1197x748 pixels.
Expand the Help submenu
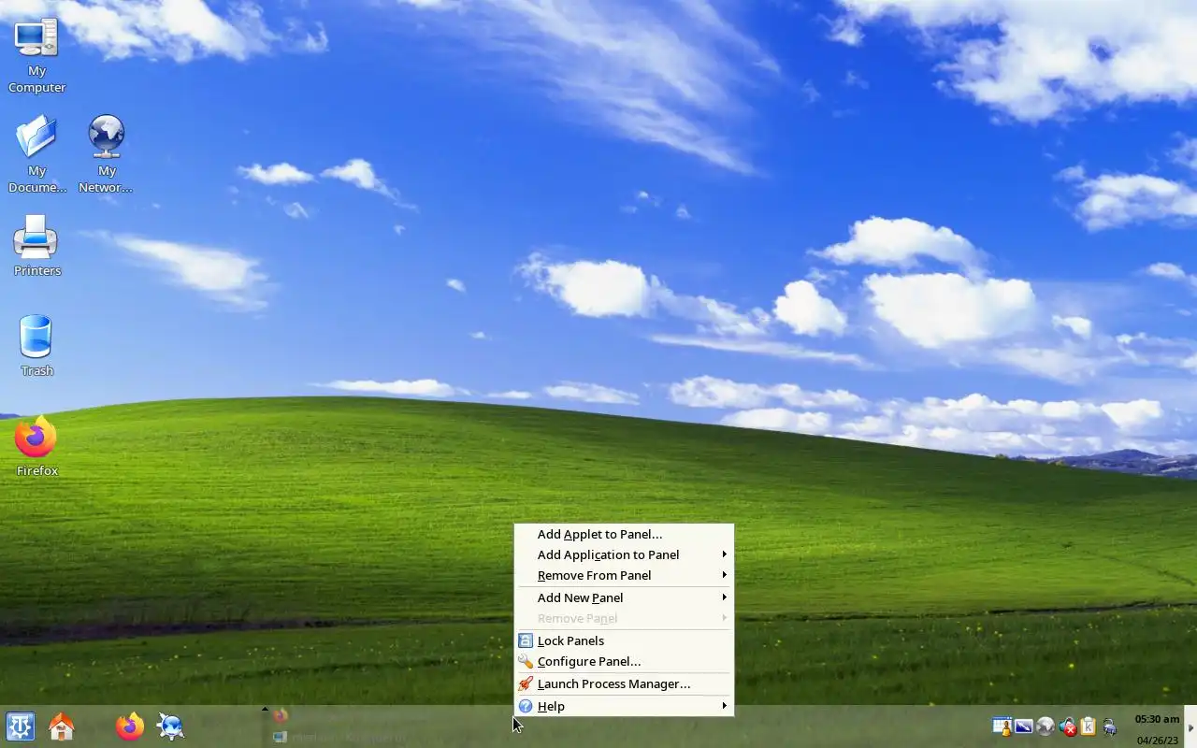click(x=624, y=706)
